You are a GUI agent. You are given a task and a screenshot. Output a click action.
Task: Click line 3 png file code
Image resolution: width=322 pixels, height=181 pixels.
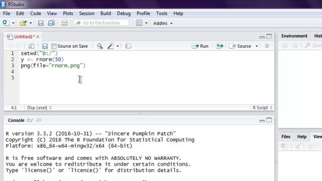[x=53, y=66]
